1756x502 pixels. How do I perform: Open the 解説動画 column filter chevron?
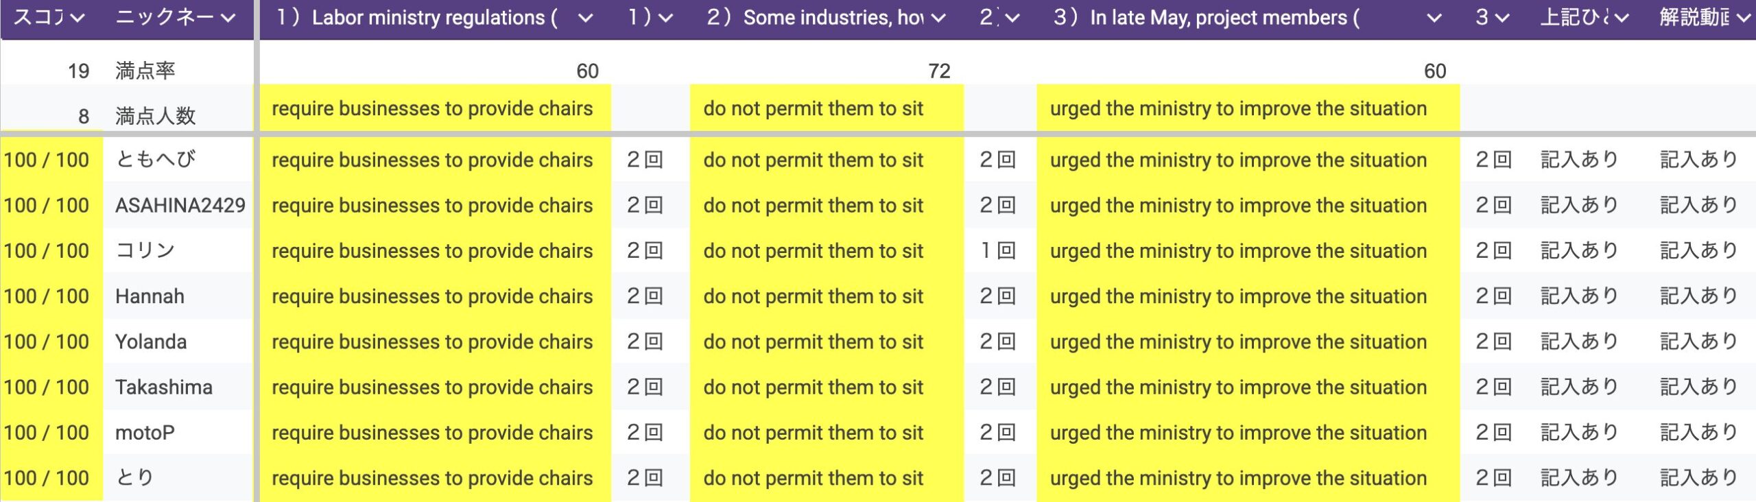point(1744,18)
